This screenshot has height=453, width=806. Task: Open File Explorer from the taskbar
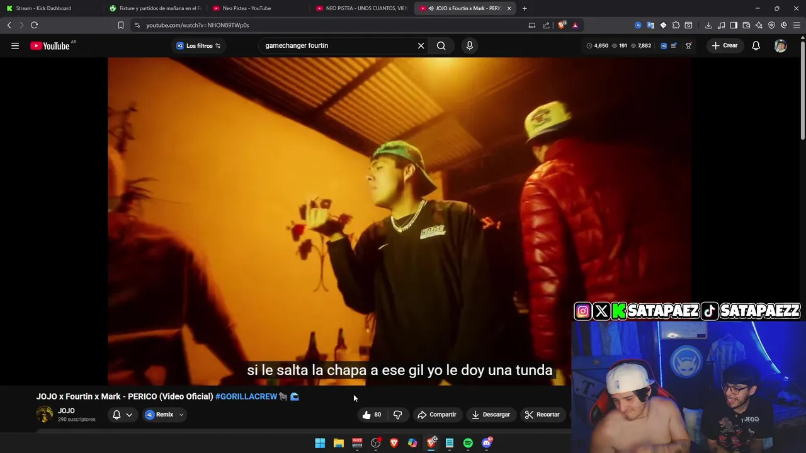tap(339, 443)
